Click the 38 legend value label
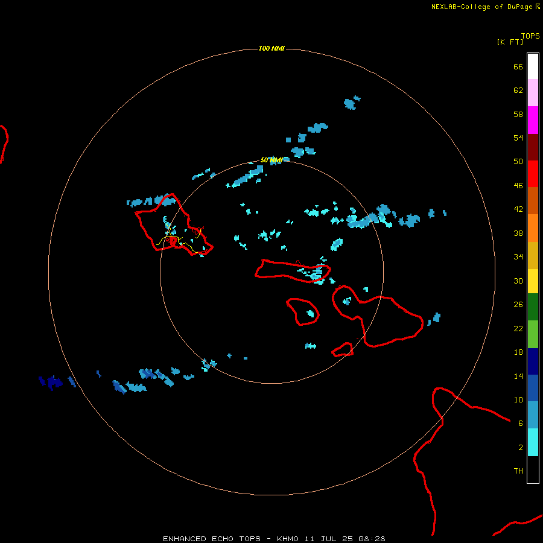 [x=518, y=233]
